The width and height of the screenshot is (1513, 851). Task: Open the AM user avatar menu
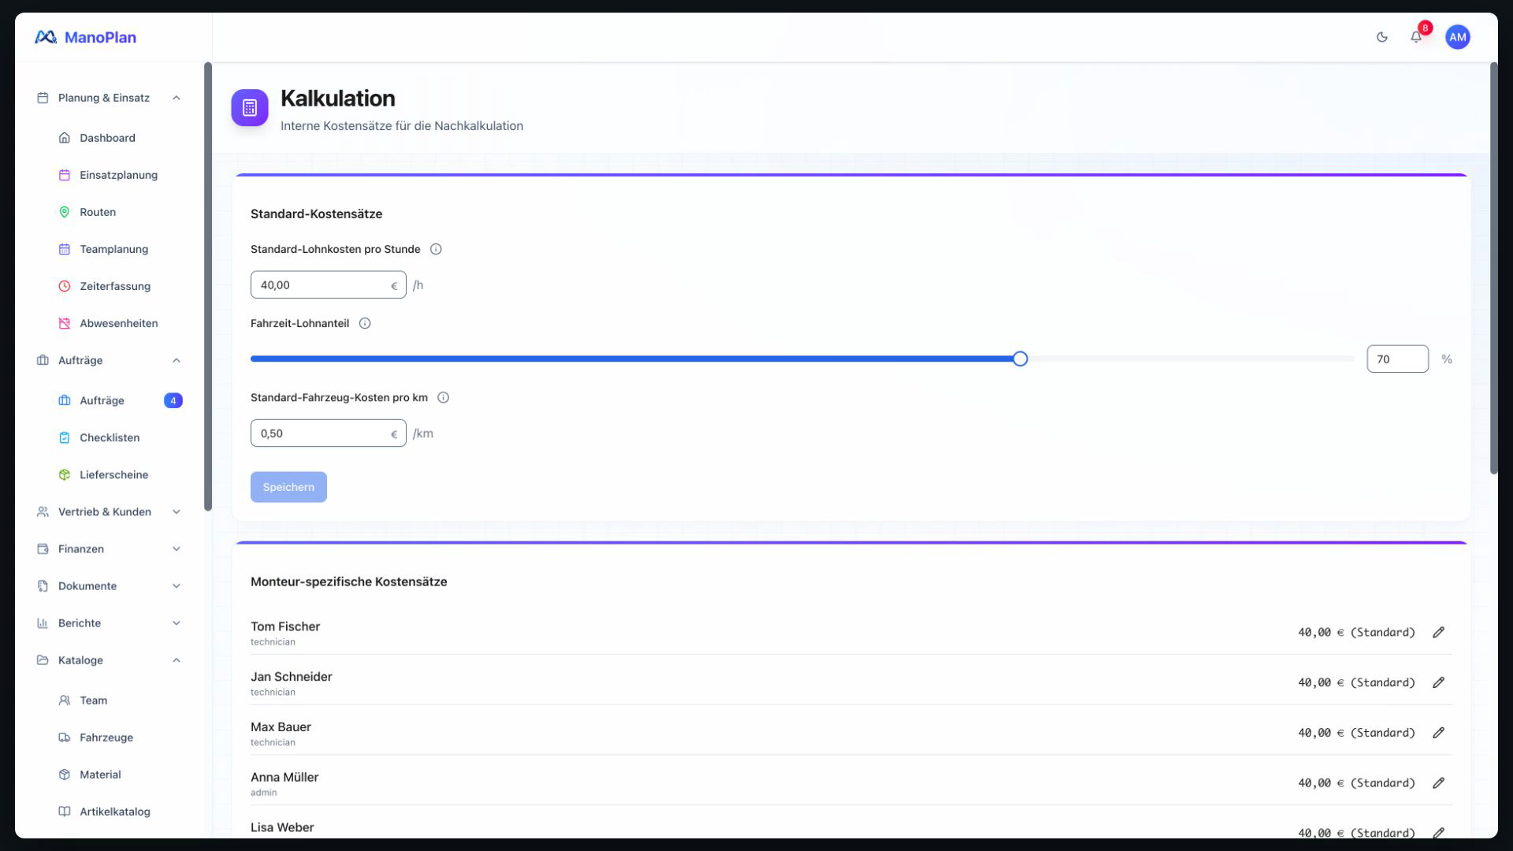point(1457,37)
